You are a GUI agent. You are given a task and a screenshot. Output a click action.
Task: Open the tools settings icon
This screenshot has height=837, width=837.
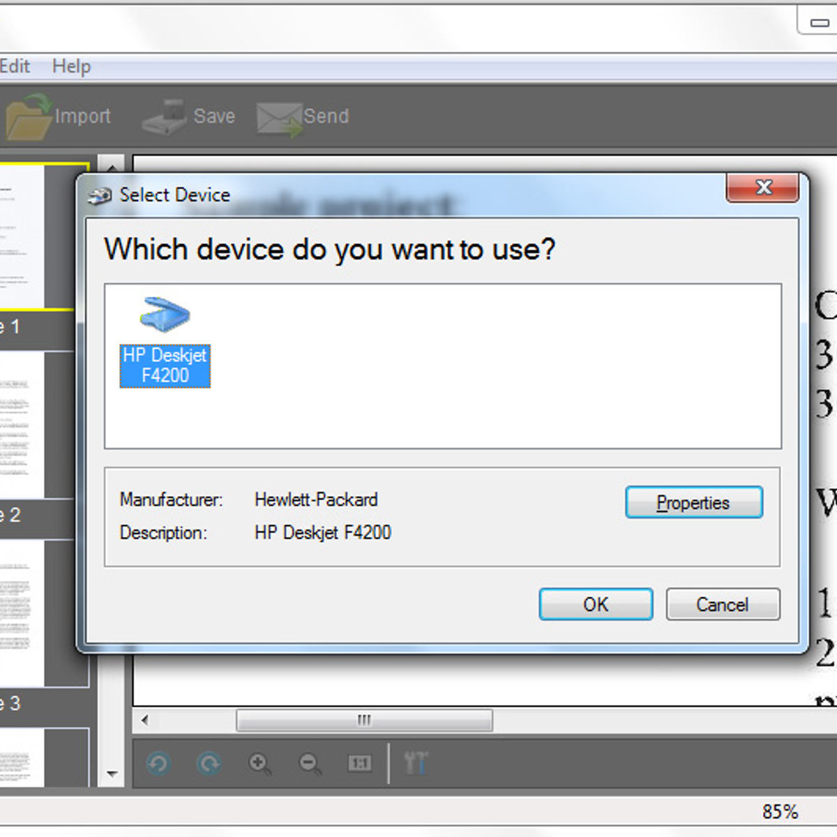point(416,764)
